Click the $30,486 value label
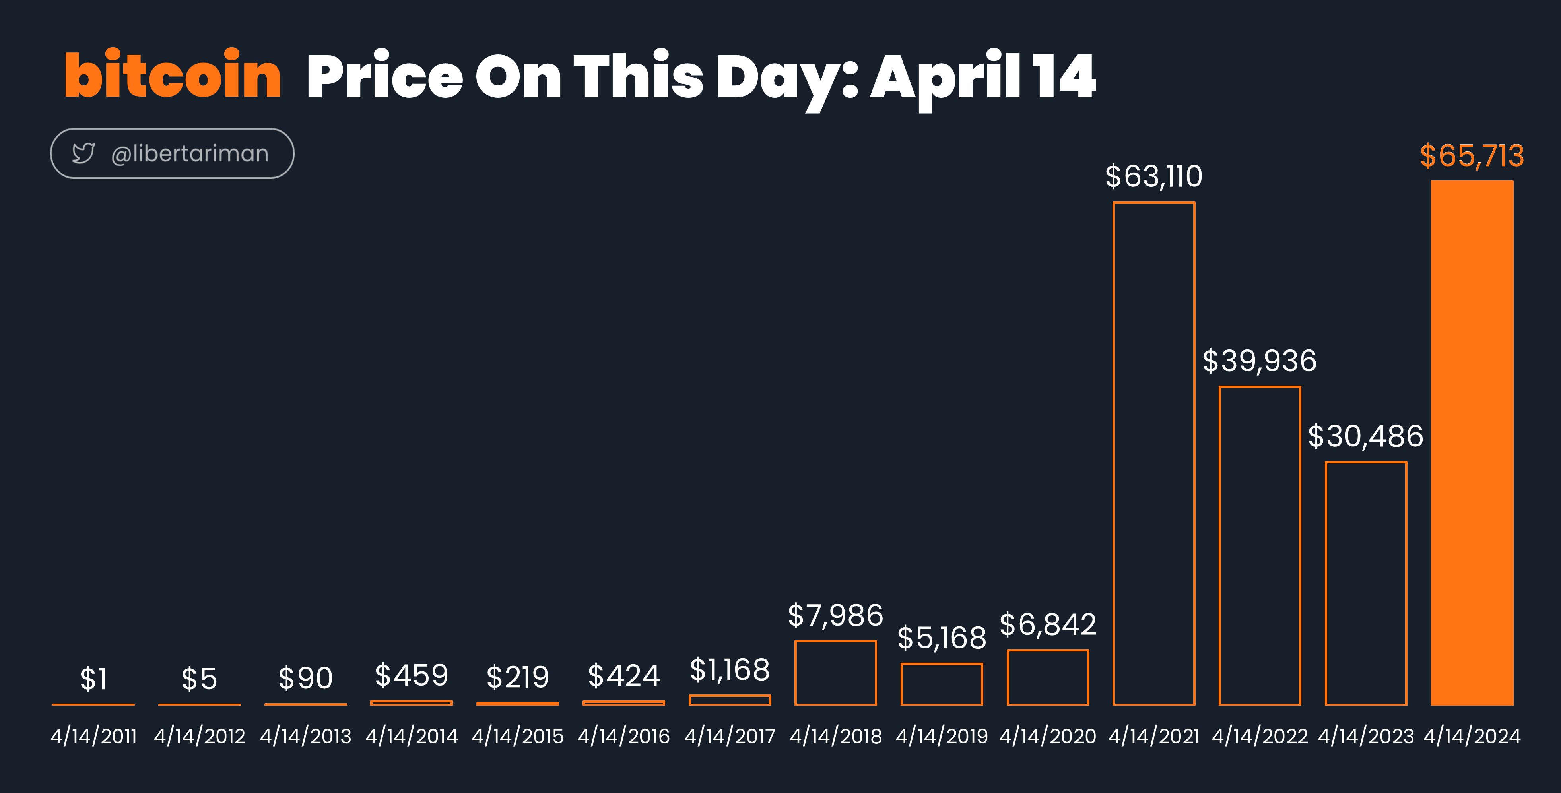The image size is (1561, 793). [x=1366, y=436]
